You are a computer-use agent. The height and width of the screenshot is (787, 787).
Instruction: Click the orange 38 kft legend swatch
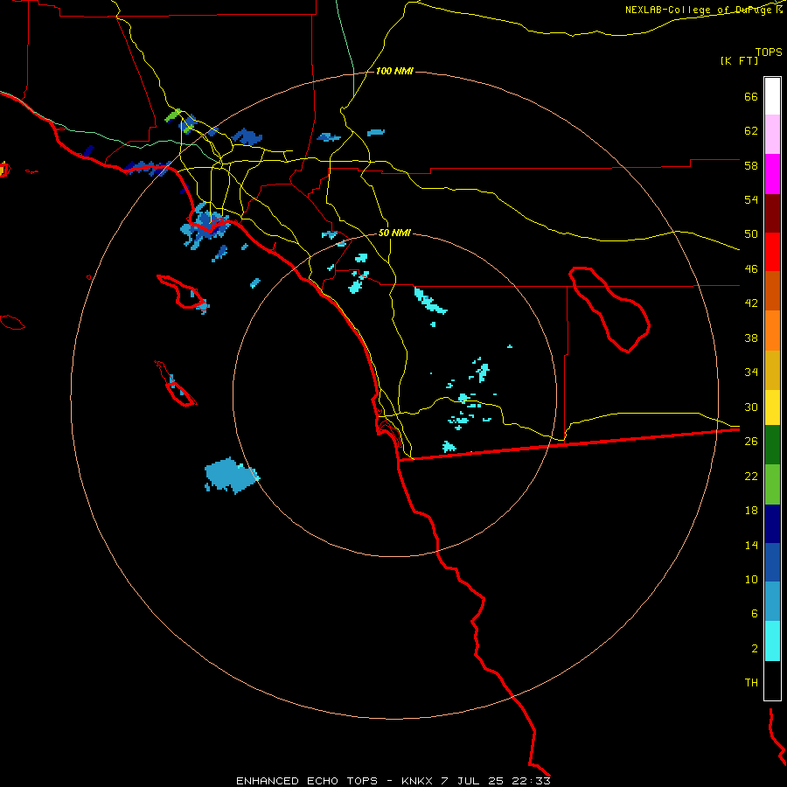point(772,331)
